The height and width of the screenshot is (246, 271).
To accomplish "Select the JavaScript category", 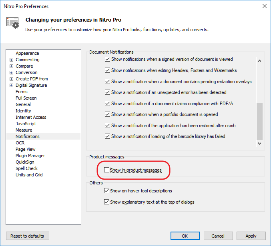I will [26, 124].
